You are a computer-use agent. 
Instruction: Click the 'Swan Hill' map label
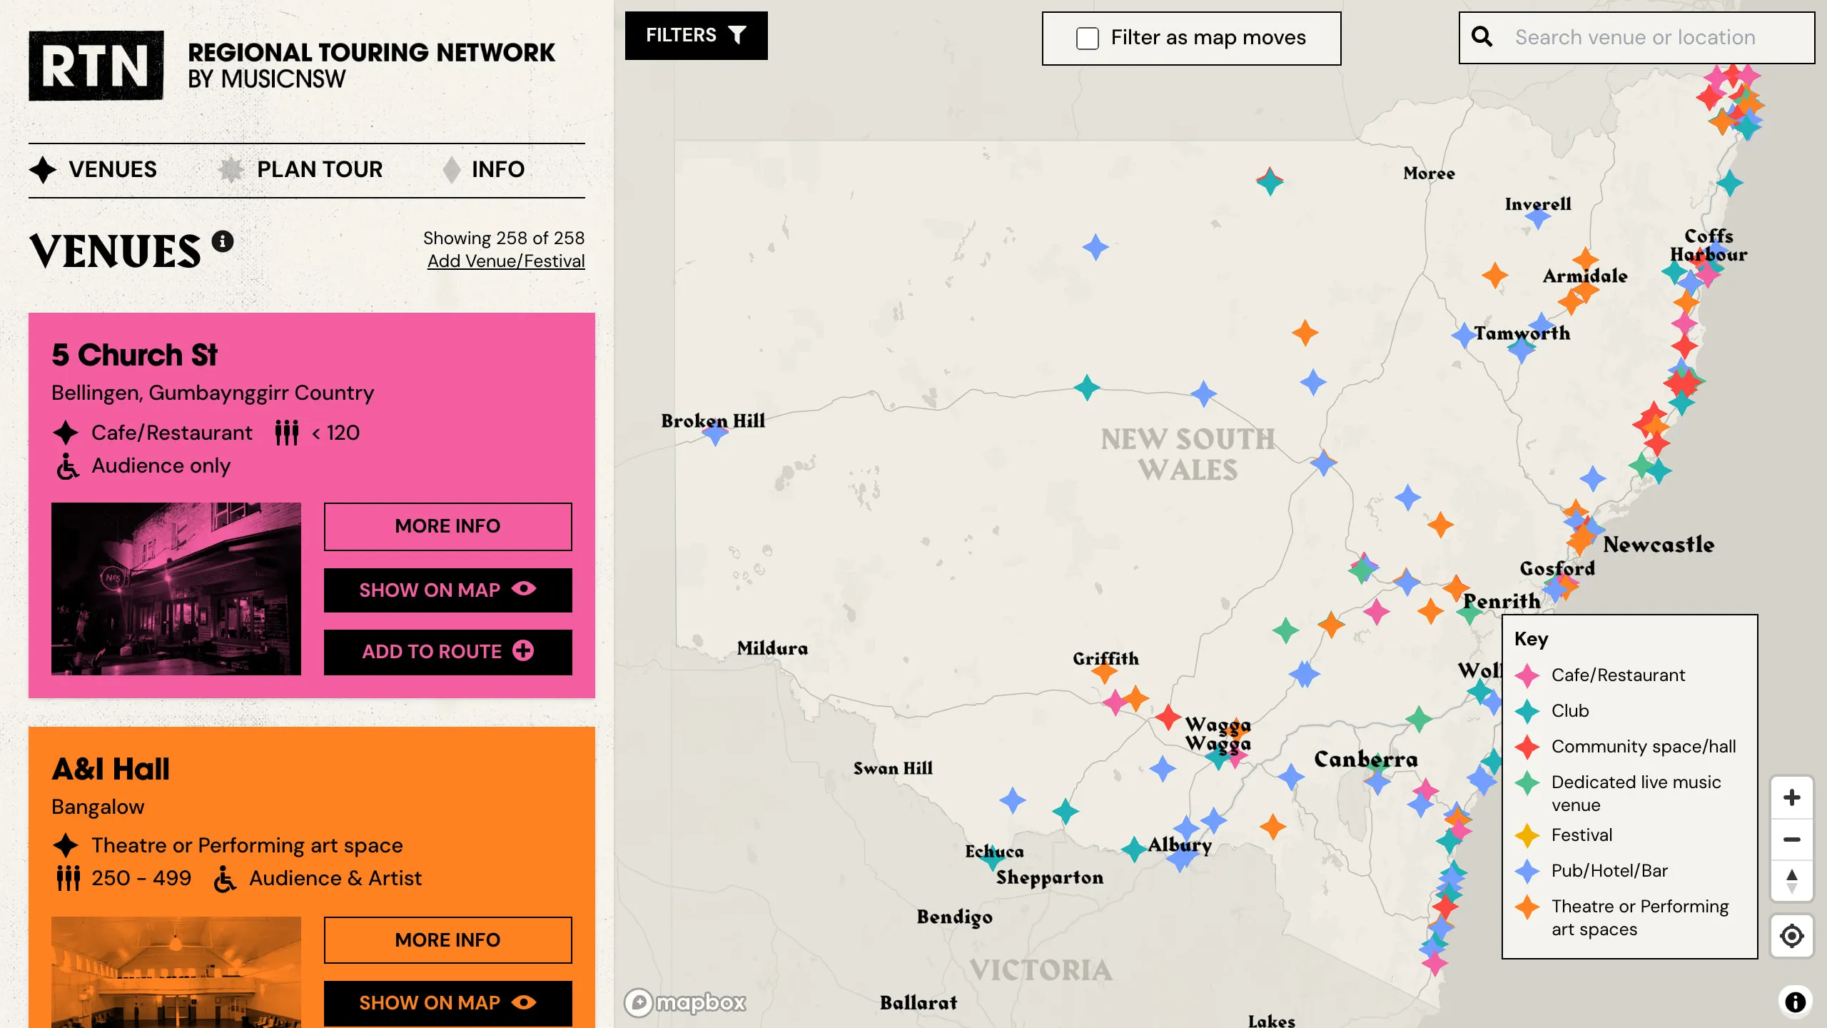(893, 768)
